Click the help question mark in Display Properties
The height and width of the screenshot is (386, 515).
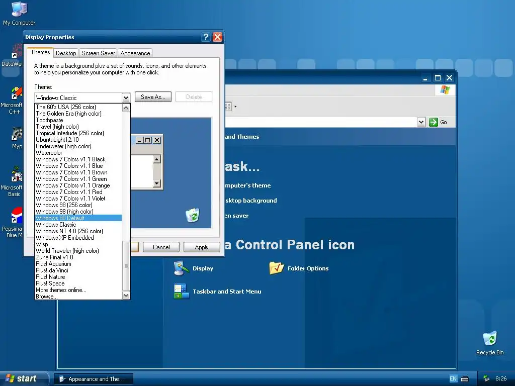coord(206,37)
